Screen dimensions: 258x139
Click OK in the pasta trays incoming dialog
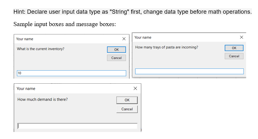(234, 48)
